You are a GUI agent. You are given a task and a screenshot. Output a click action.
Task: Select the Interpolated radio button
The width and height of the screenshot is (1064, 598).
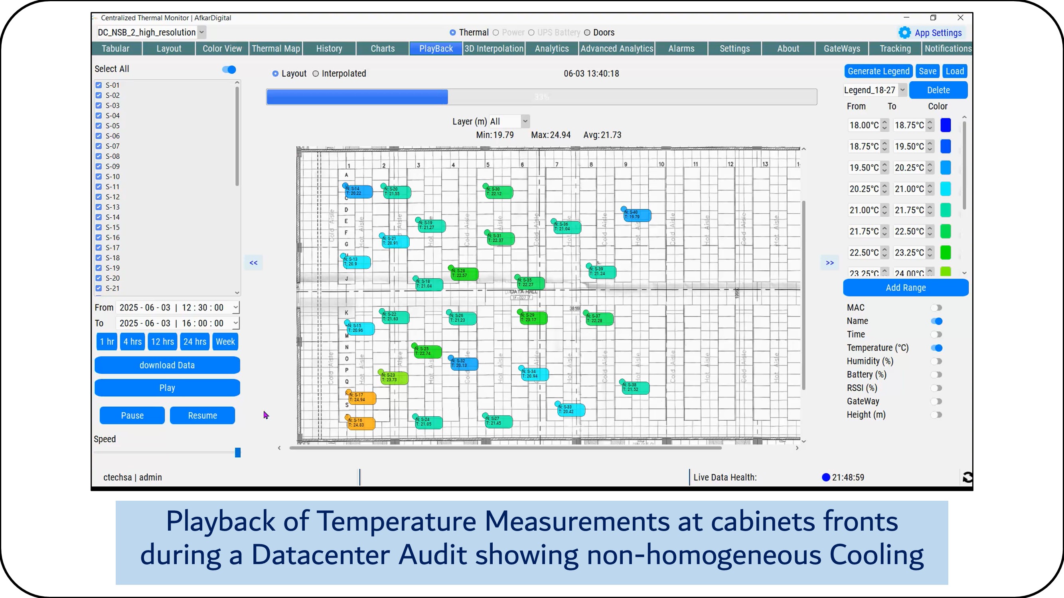click(316, 73)
